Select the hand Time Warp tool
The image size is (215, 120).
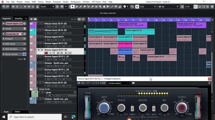coord(104,7)
